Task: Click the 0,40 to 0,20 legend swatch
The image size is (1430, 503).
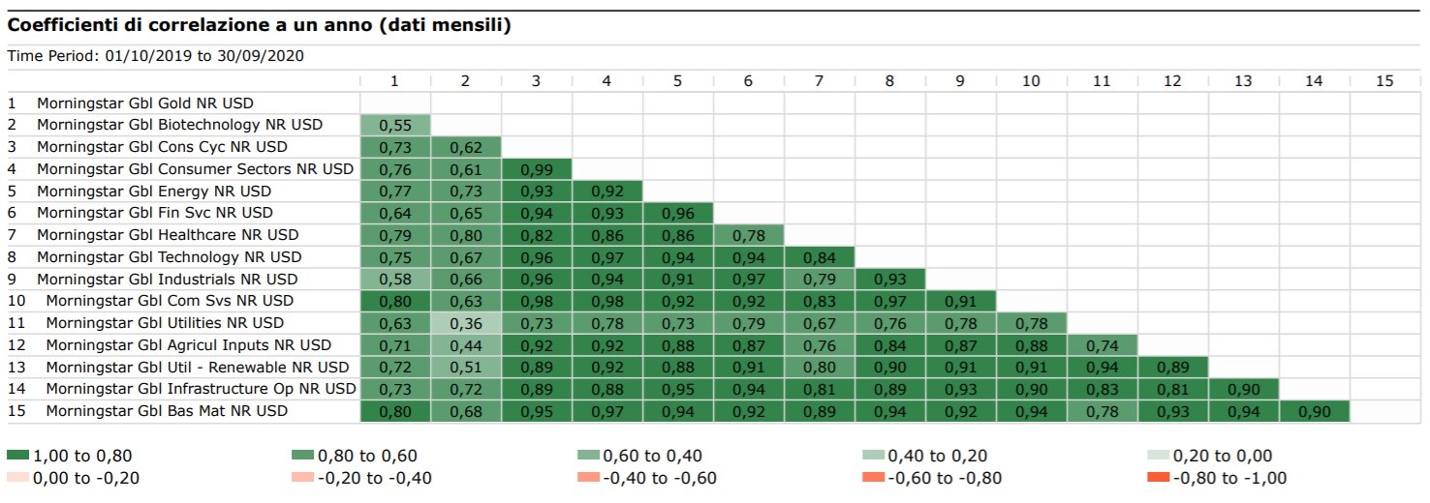Action: [x=873, y=456]
